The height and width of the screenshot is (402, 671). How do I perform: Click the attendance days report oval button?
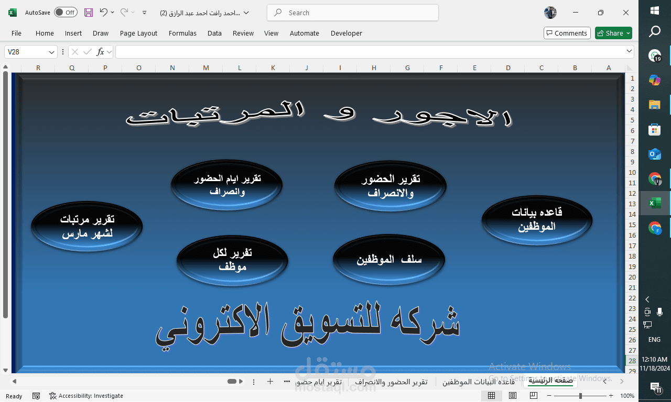point(227,185)
